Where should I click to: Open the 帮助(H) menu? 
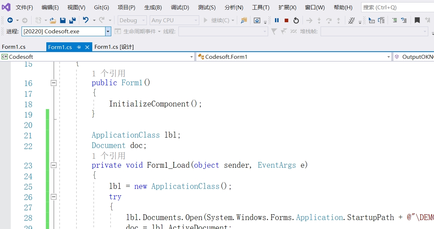[x=343, y=8]
